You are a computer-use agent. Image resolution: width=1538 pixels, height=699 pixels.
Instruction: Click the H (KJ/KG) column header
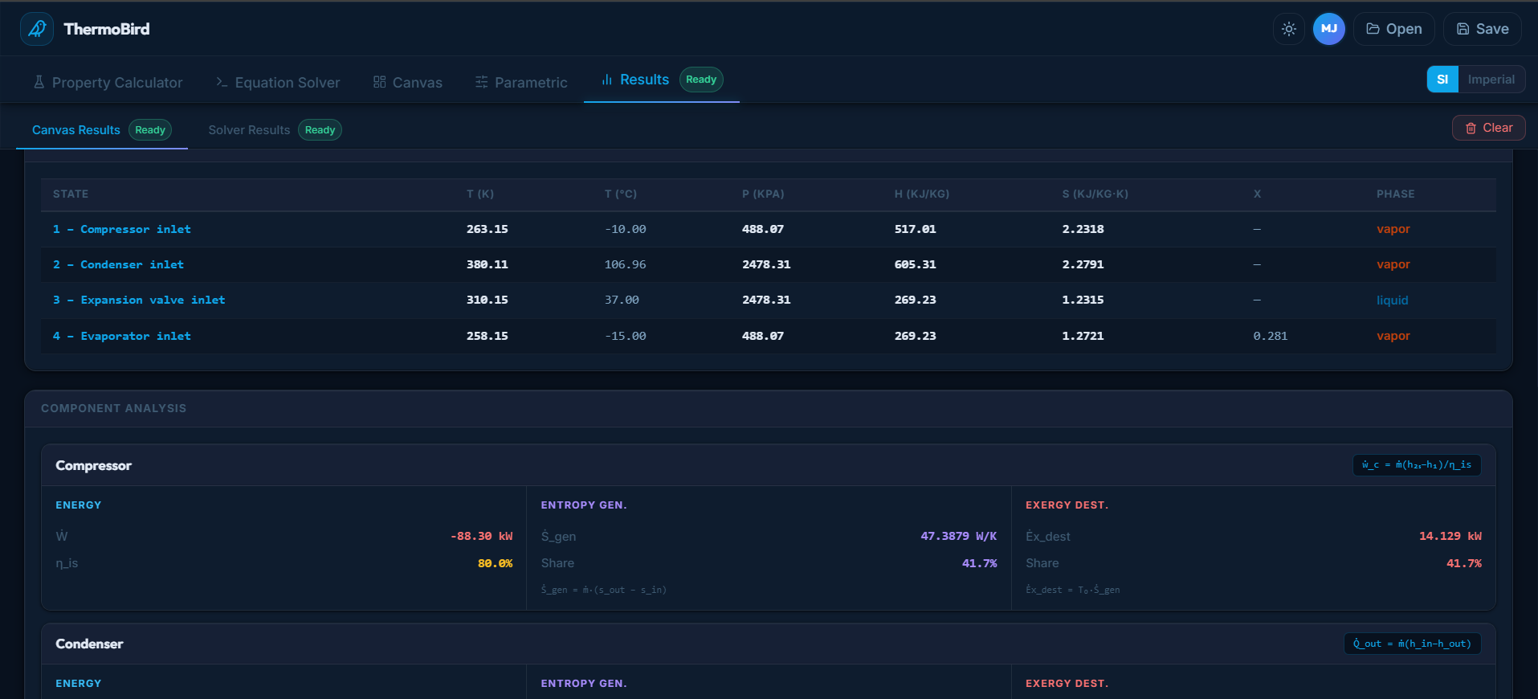922,194
